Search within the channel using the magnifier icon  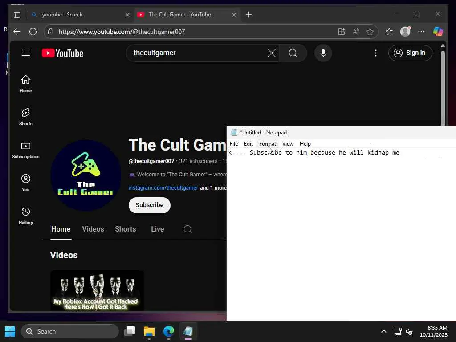[187, 229]
